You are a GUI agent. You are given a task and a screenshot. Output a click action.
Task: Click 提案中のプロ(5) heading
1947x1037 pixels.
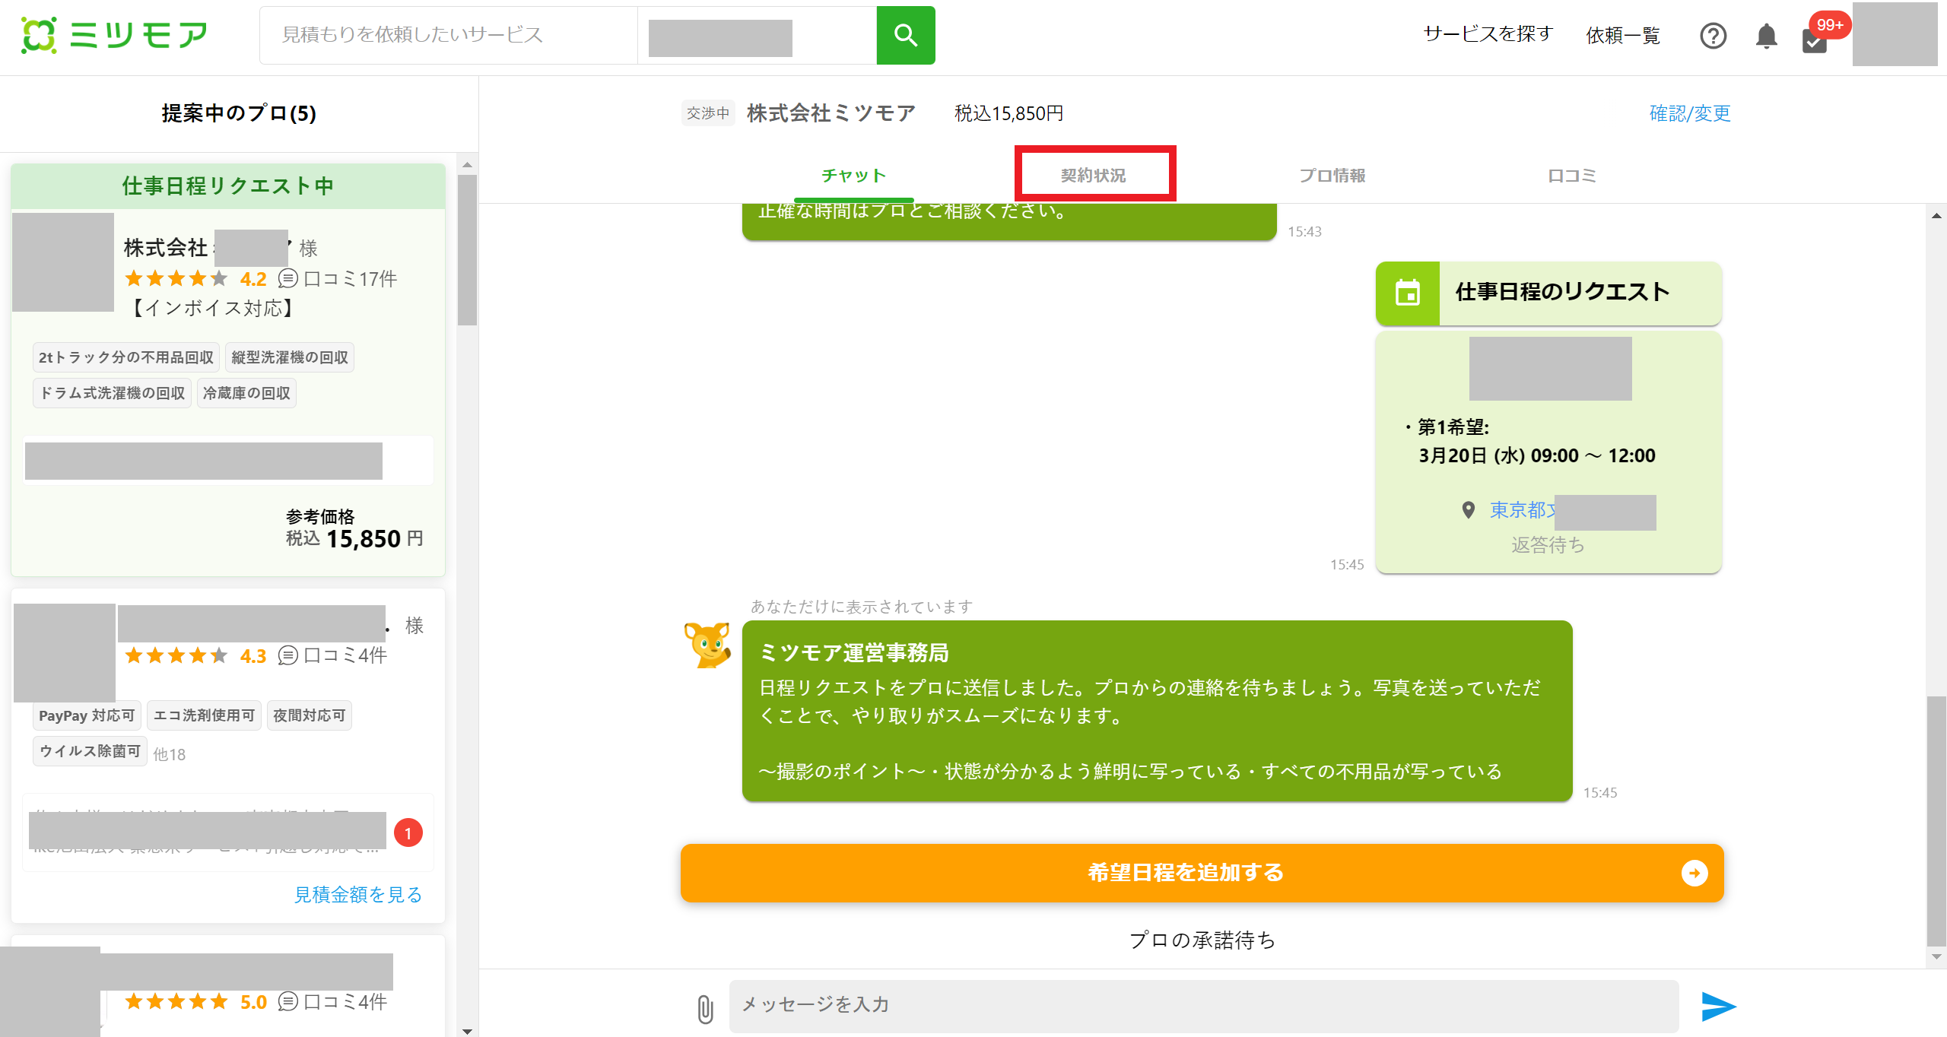[x=239, y=113]
